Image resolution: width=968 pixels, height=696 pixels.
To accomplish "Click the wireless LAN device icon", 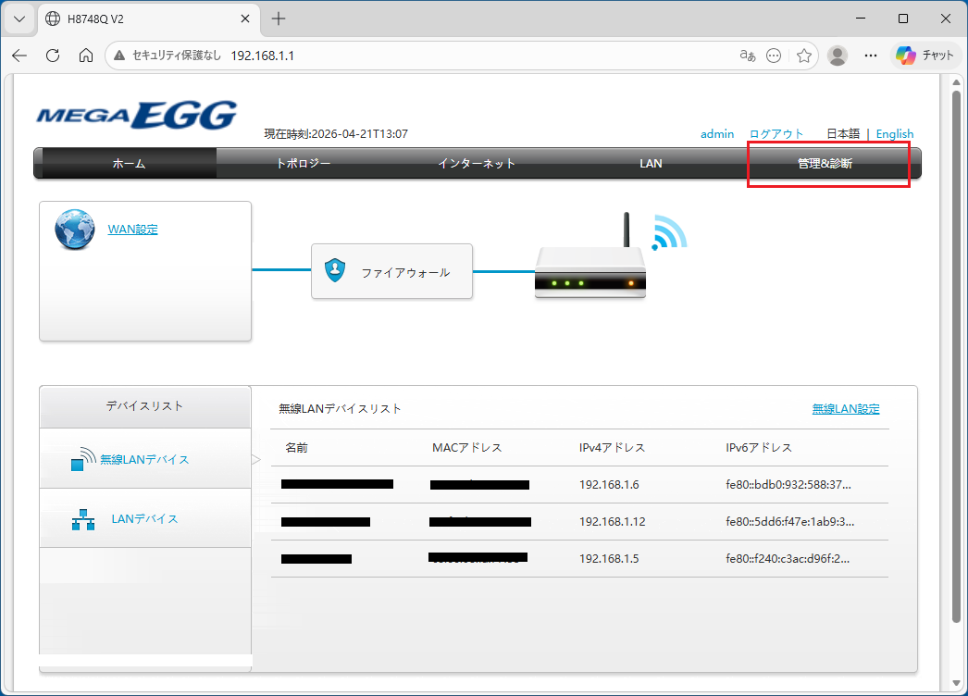I will click(83, 459).
